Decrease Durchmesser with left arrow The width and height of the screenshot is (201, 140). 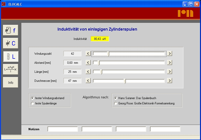click(x=88, y=81)
